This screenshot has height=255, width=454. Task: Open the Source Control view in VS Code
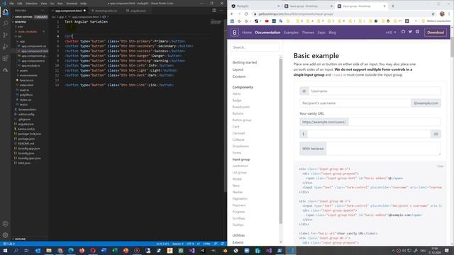coord(5,35)
